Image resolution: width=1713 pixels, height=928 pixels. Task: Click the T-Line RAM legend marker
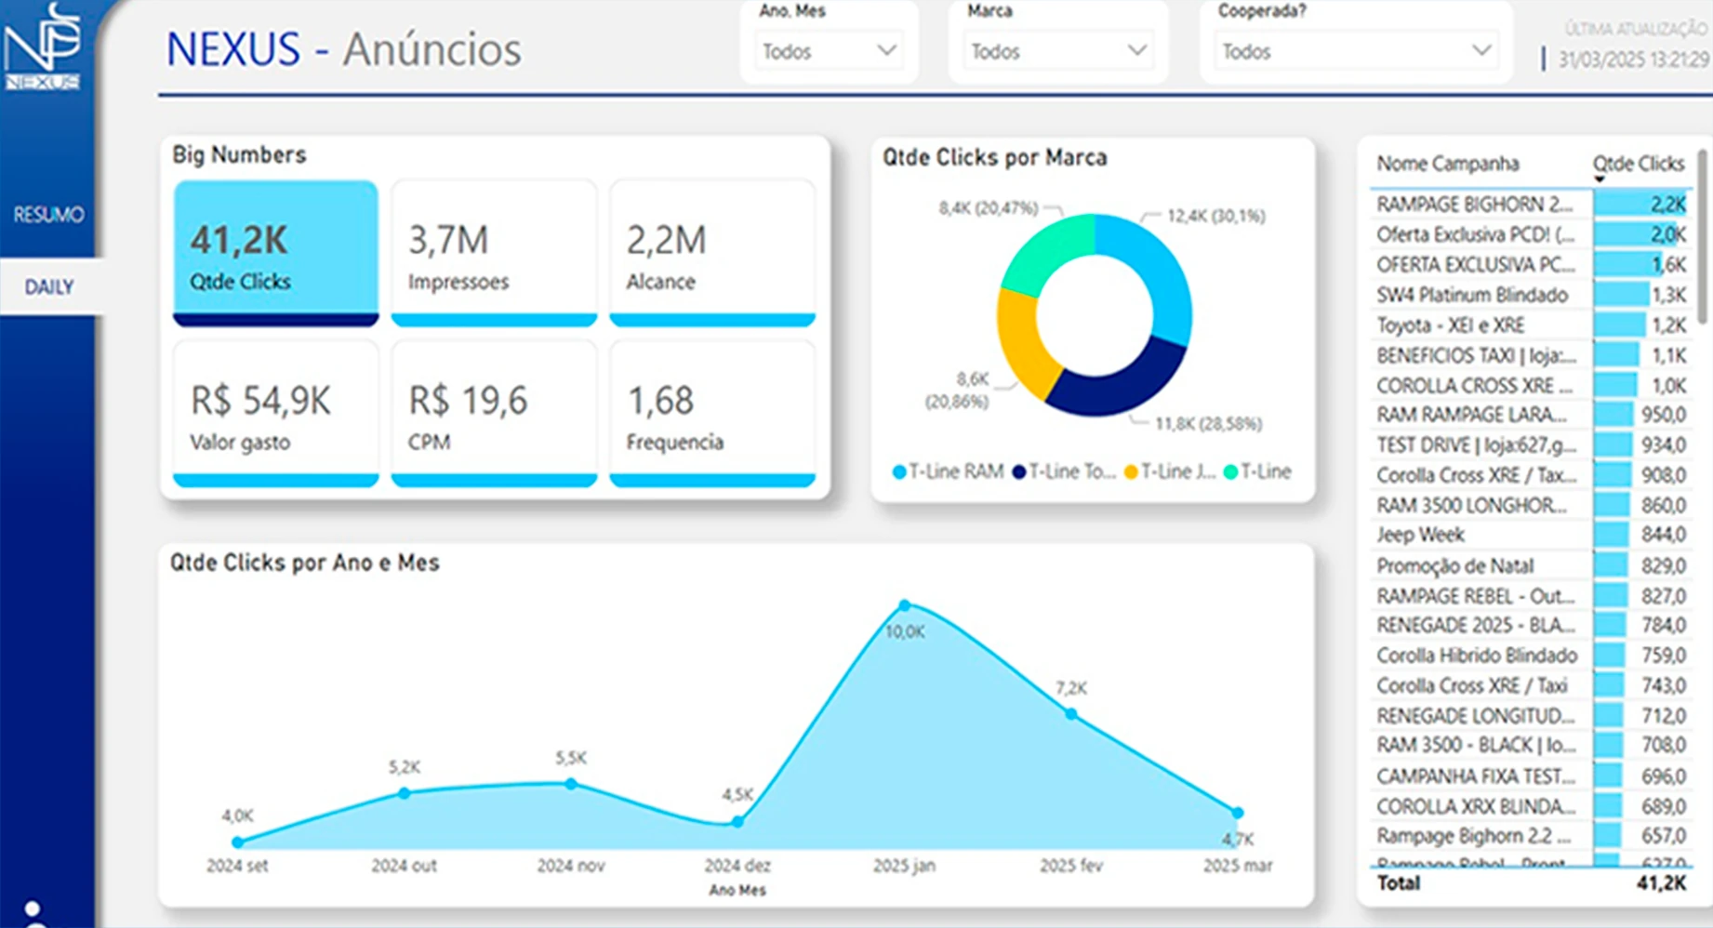click(899, 472)
